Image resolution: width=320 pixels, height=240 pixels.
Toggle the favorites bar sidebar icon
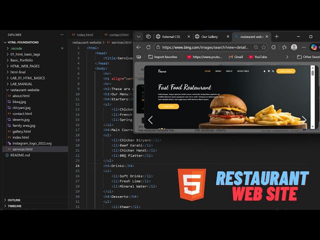click(139, 57)
